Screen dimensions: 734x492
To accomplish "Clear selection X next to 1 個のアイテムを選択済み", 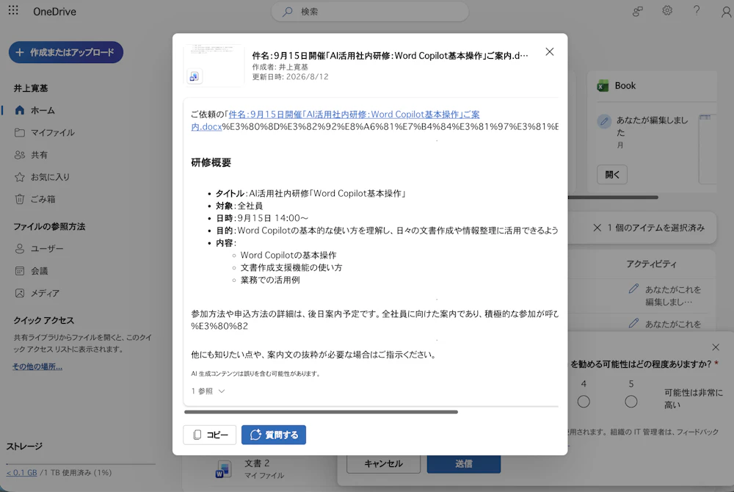I will click(597, 228).
